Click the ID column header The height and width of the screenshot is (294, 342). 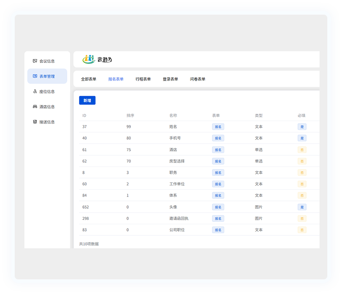tap(84, 116)
